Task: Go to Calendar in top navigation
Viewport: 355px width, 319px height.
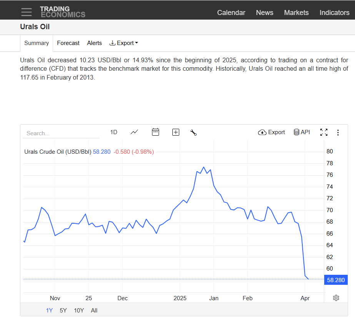Action: 231,13
